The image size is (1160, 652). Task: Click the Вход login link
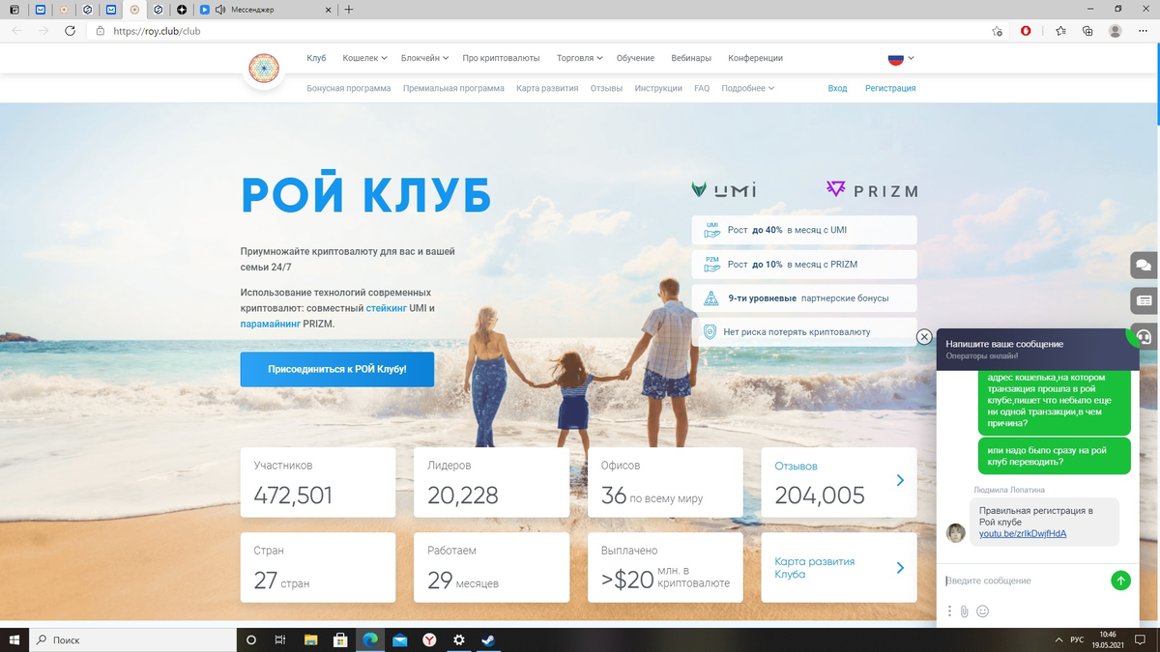click(x=837, y=88)
